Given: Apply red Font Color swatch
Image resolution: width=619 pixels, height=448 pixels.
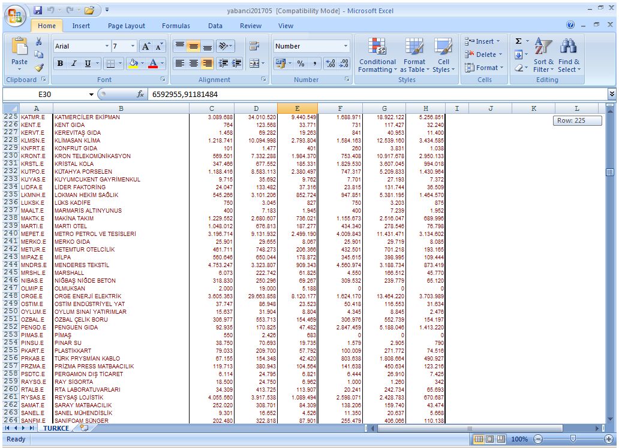Looking at the screenshot, I should coord(153,63).
